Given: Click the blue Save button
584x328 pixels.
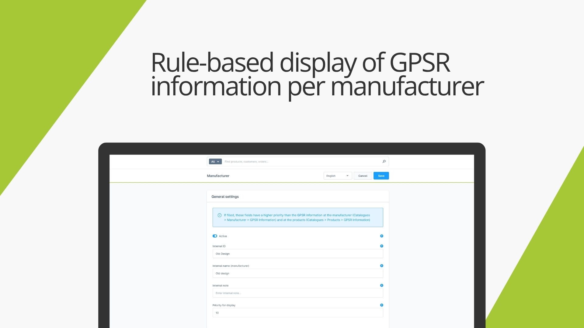Looking at the screenshot, I should [381, 176].
